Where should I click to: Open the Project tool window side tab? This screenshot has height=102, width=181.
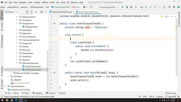pos(2,15)
